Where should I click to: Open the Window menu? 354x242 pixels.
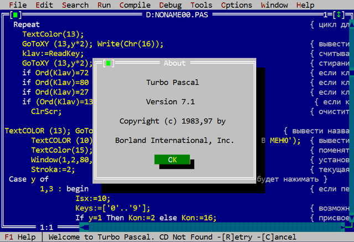[274, 5]
